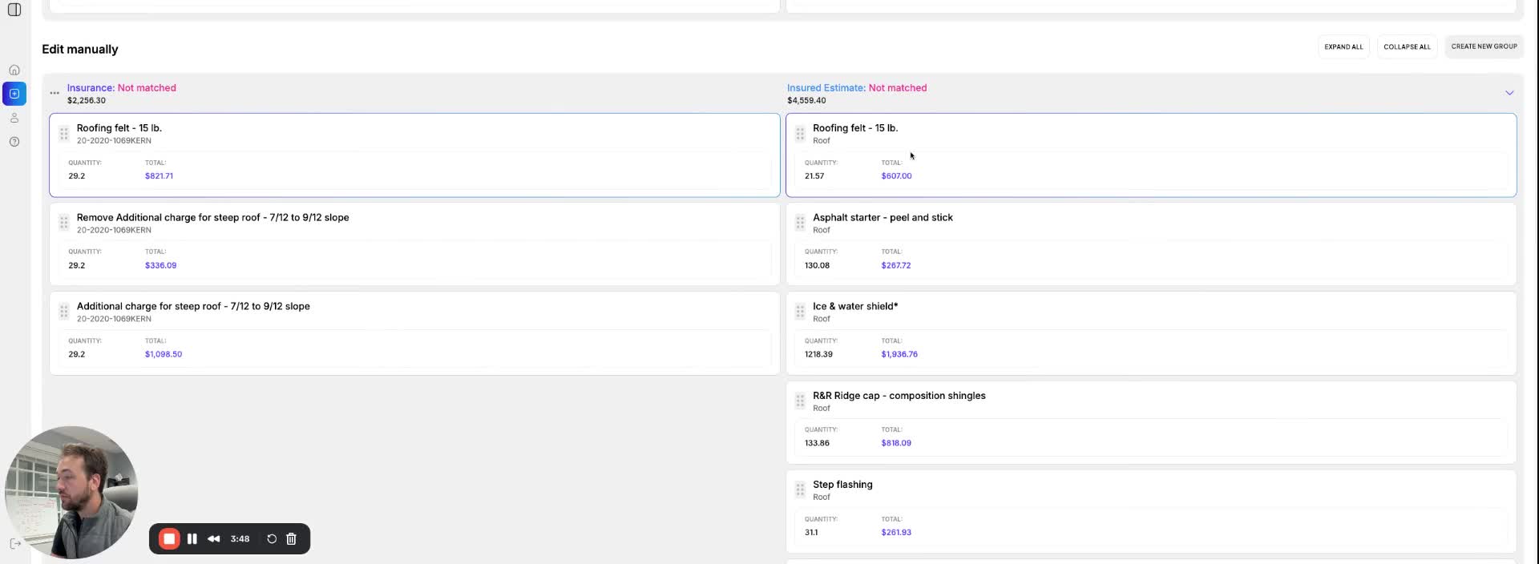Click the $1,936.76 total value
This screenshot has width=1539, height=564.
coord(899,354)
